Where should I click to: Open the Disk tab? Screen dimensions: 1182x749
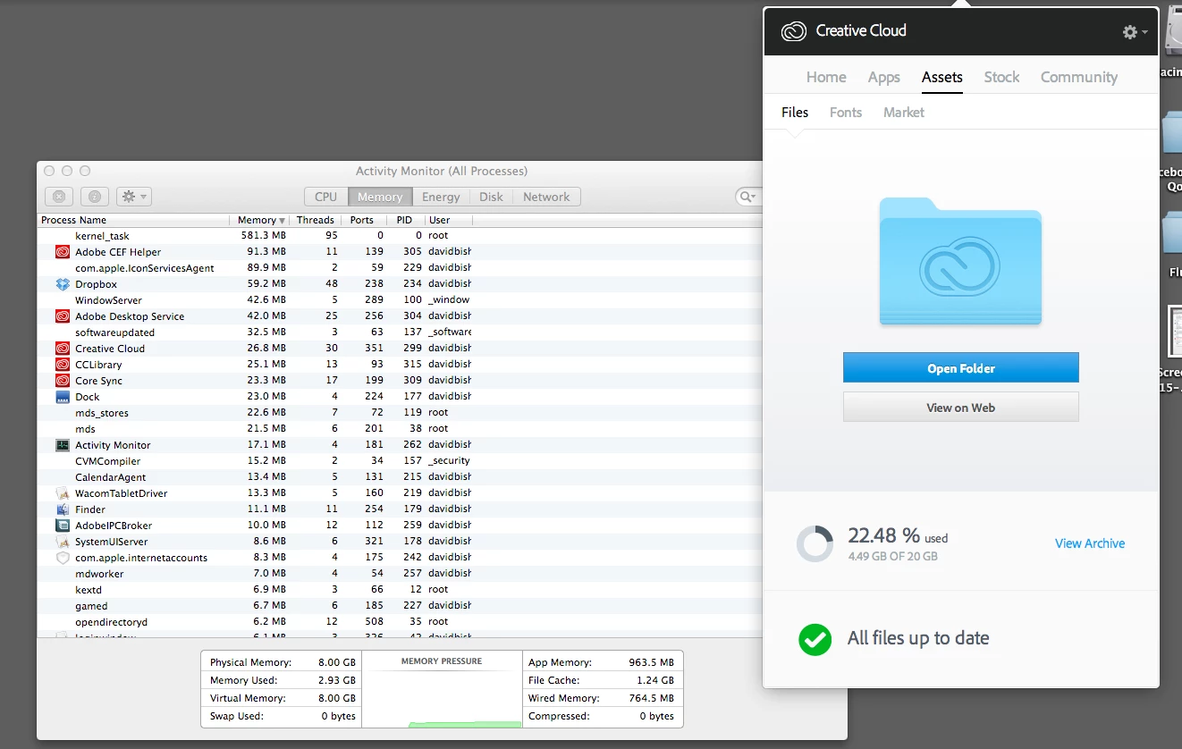coord(491,197)
